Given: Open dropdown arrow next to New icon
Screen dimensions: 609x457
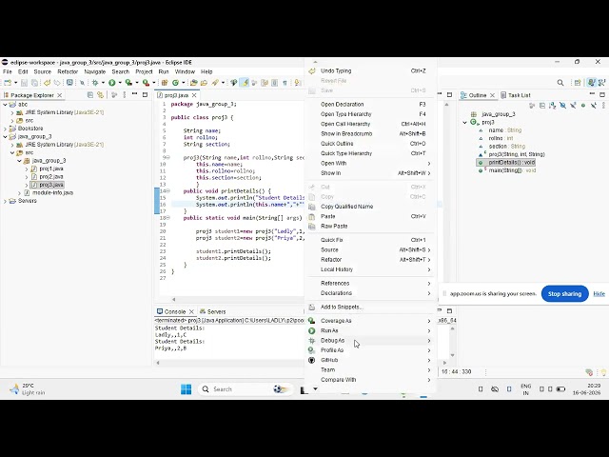Looking at the screenshot, I should (x=16, y=83).
